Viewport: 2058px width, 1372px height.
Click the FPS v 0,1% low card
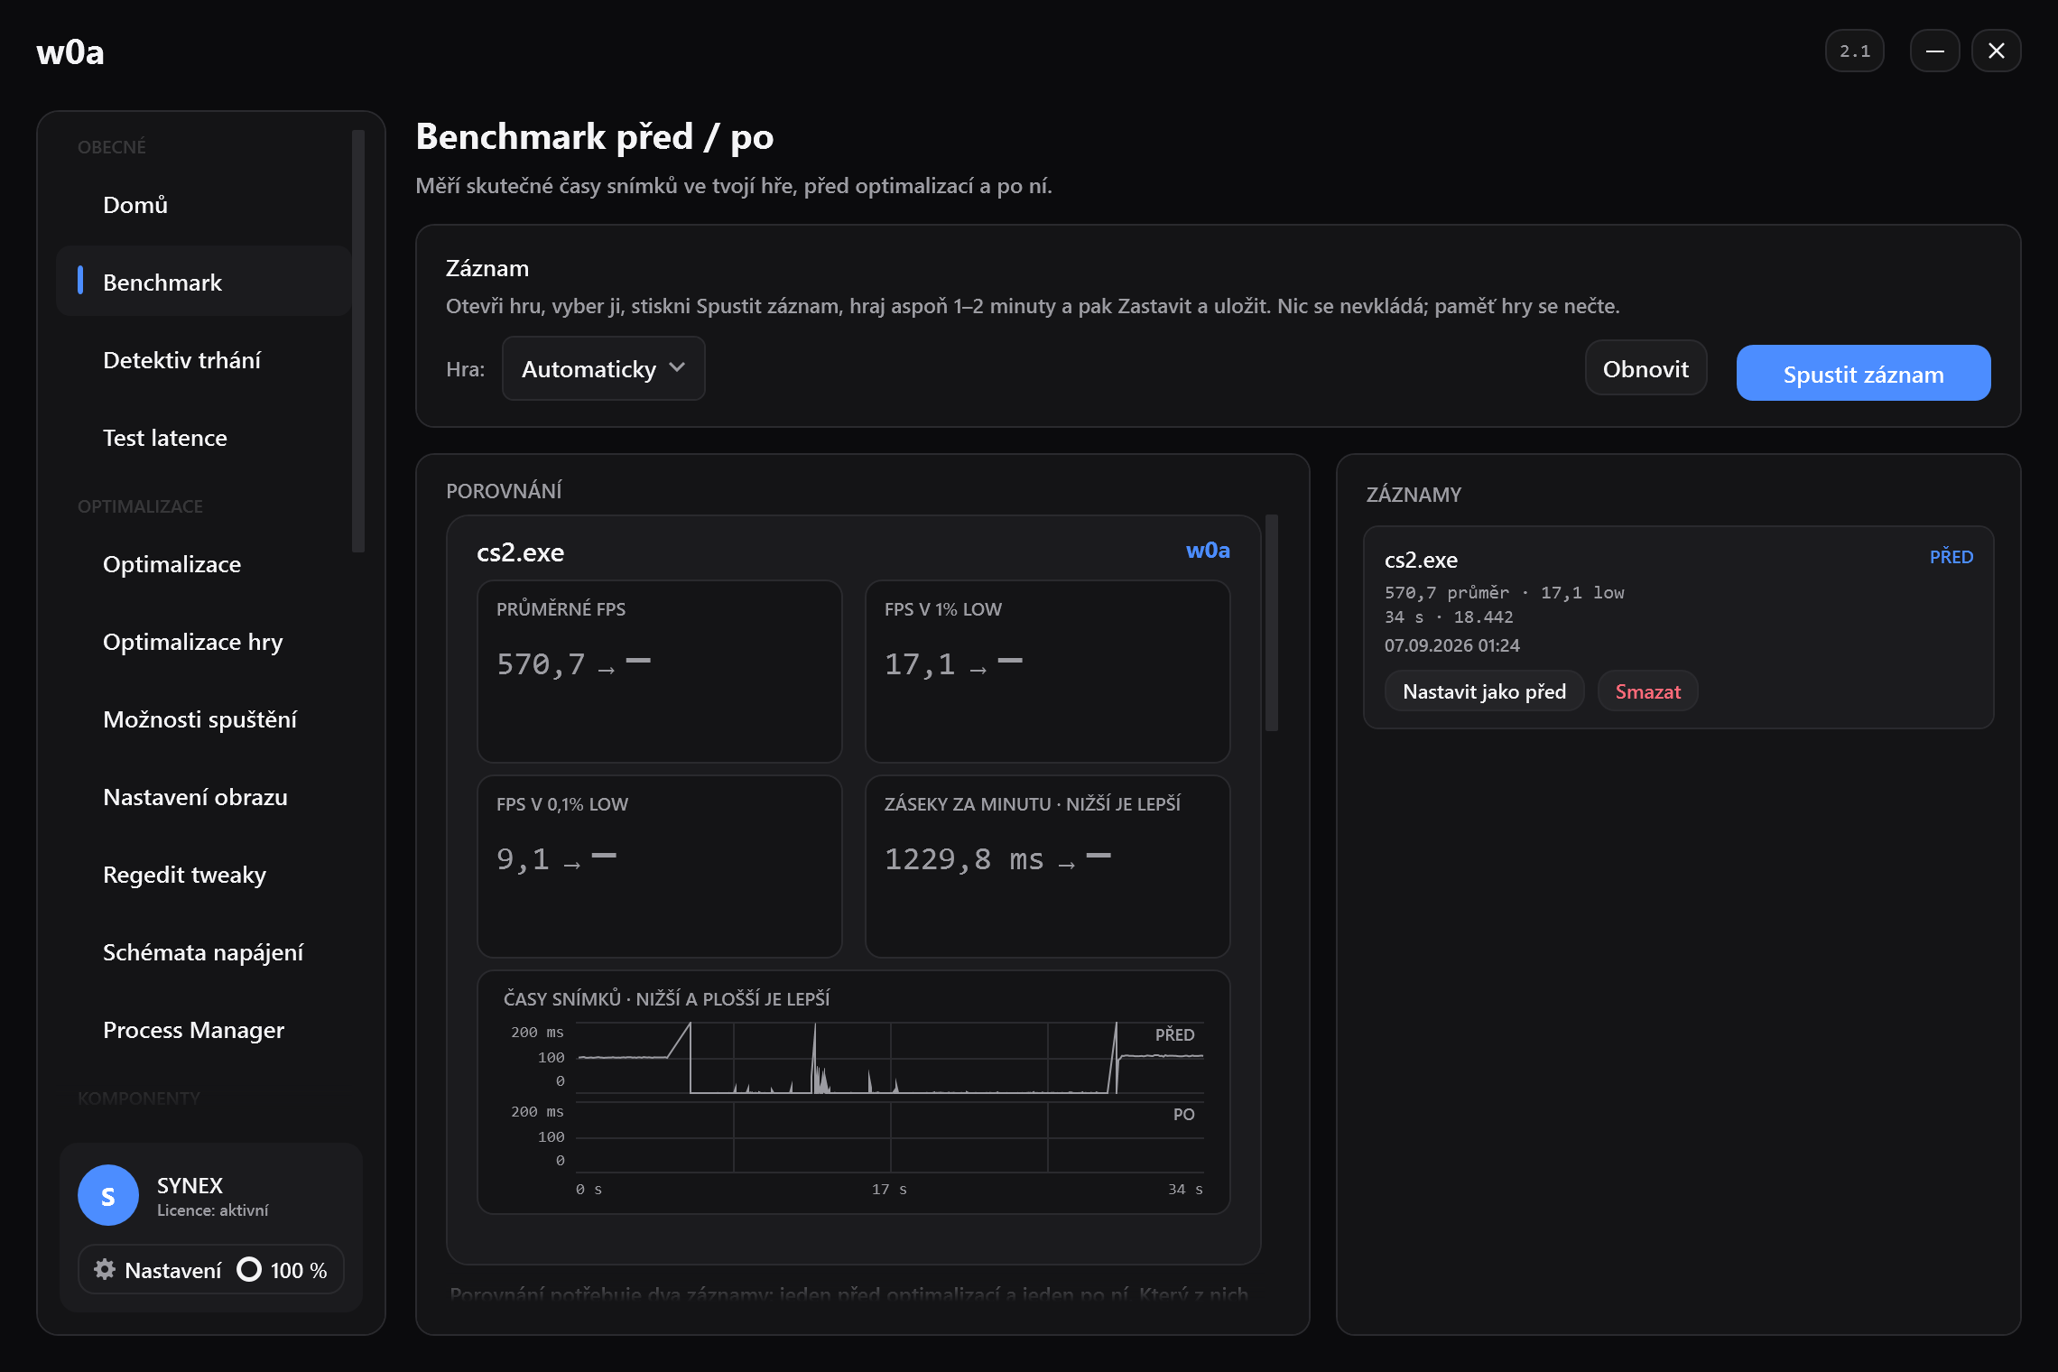point(659,867)
